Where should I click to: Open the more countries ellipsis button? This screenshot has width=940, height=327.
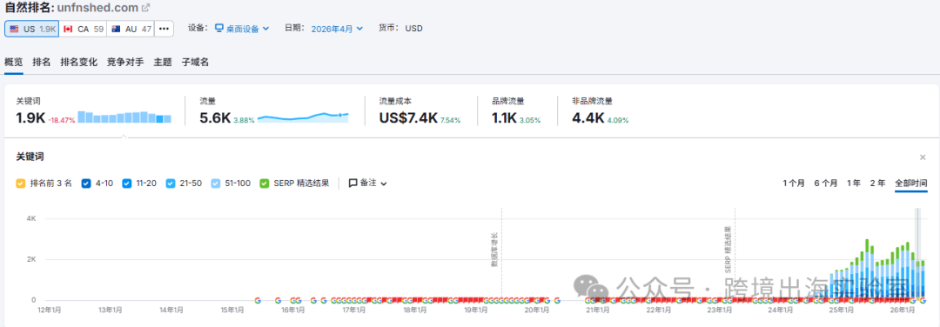click(164, 29)
